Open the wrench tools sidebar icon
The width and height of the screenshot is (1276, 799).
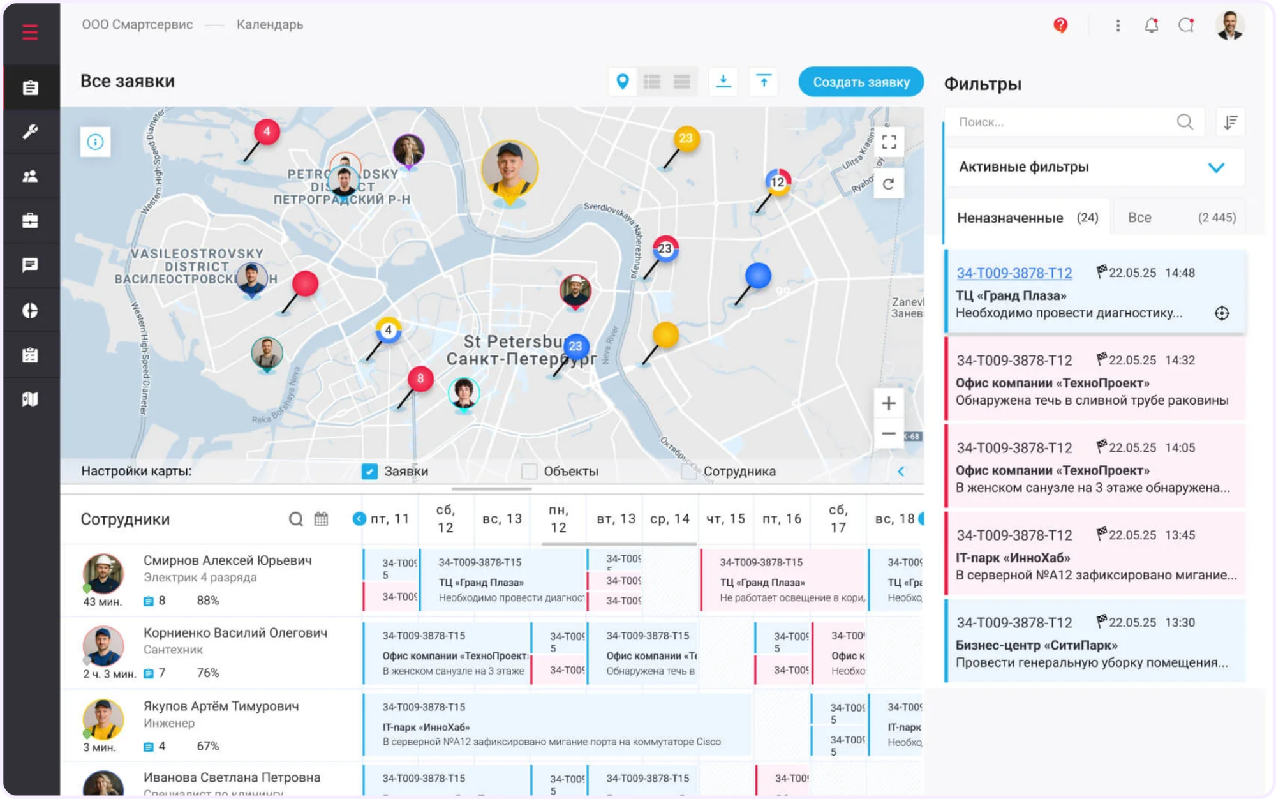30,131
